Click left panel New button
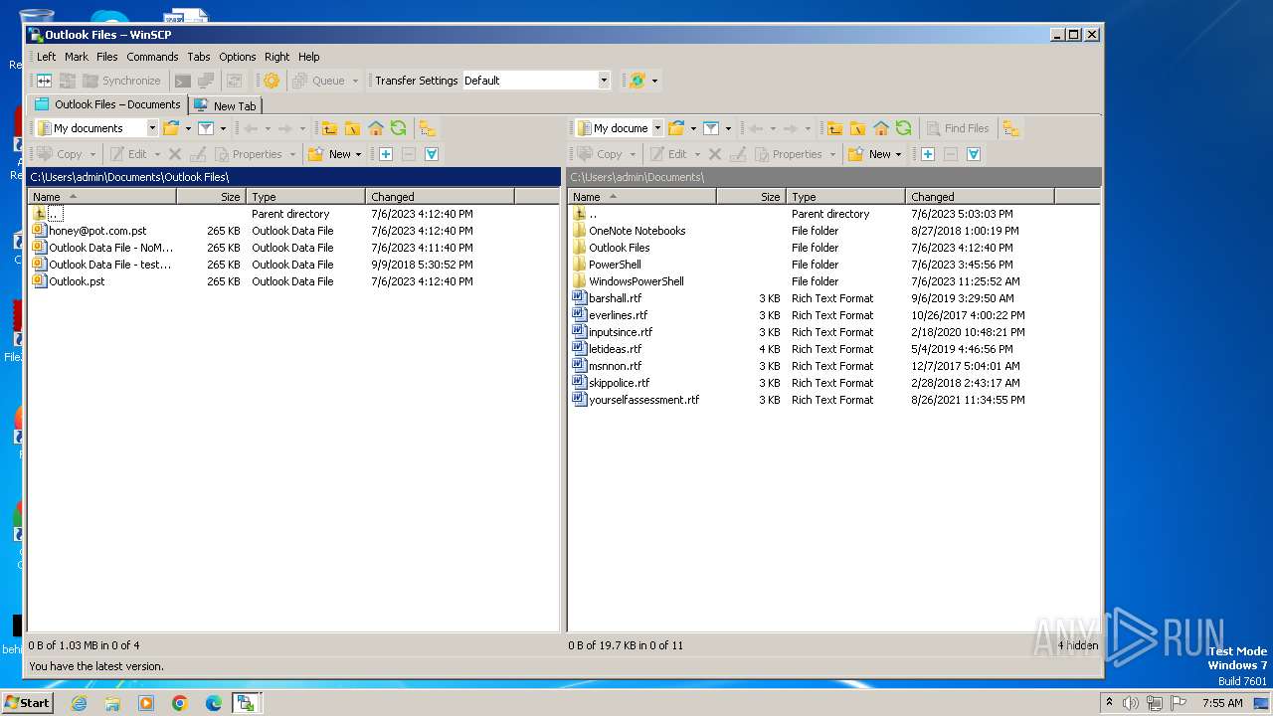1273x716 pixels. tap(331, 154)
